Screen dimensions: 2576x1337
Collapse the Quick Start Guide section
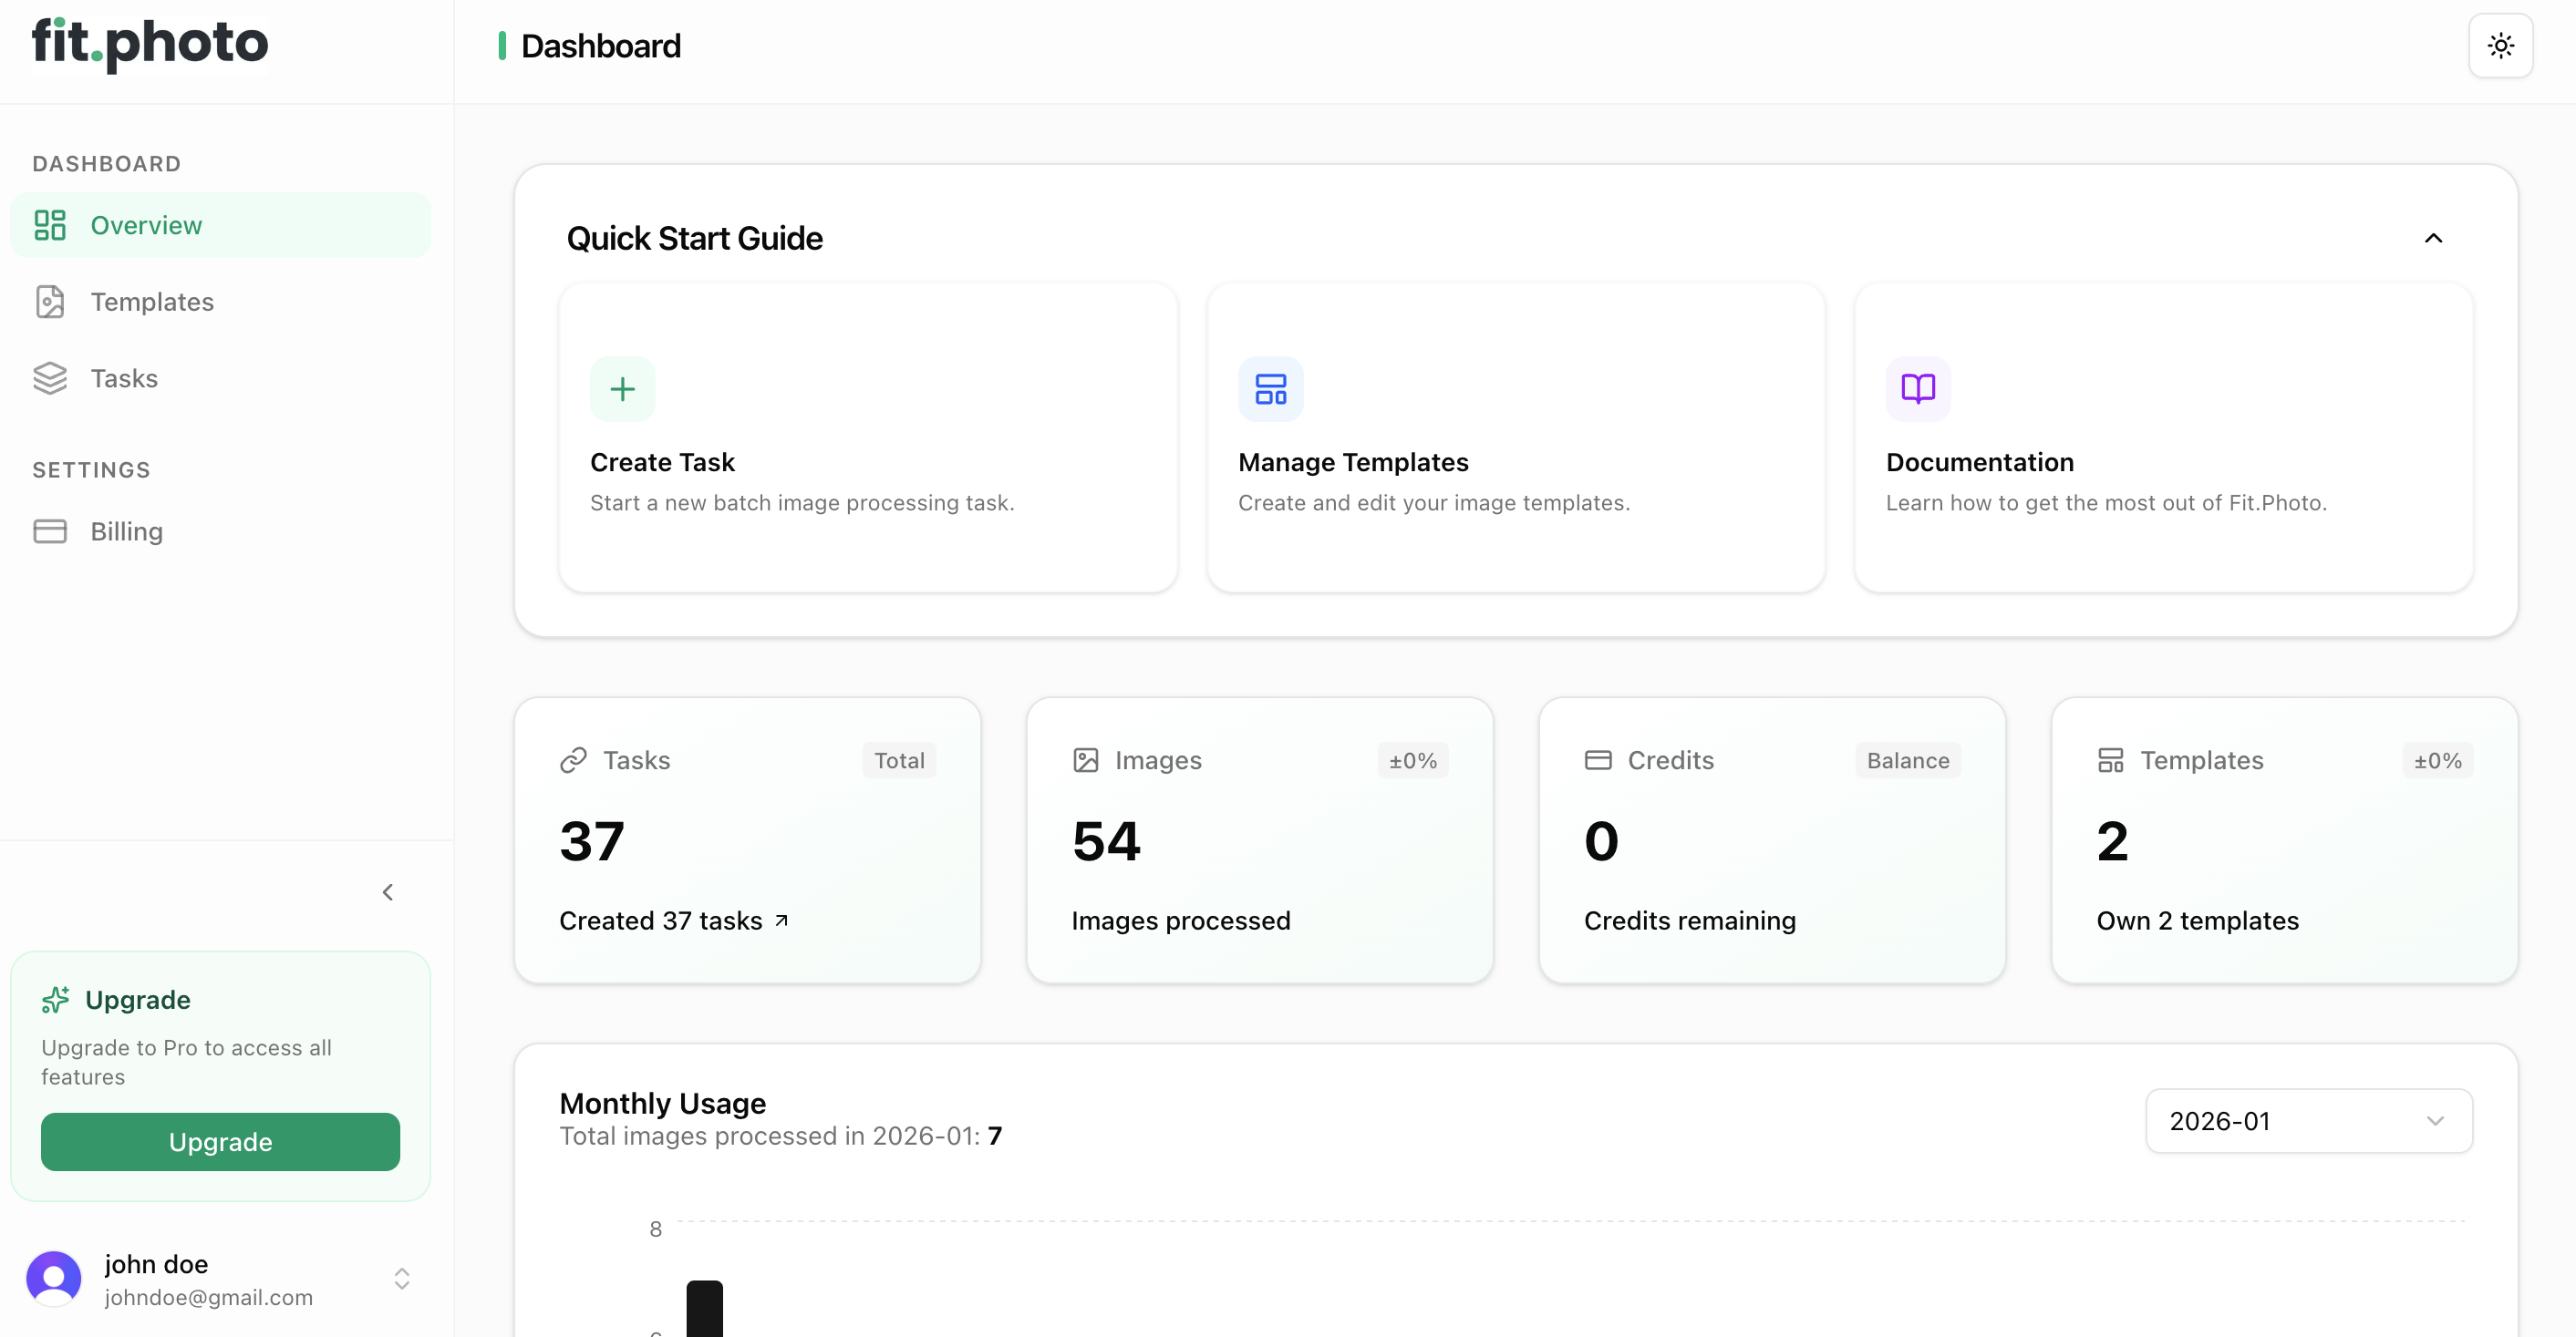click(2434, 238)
